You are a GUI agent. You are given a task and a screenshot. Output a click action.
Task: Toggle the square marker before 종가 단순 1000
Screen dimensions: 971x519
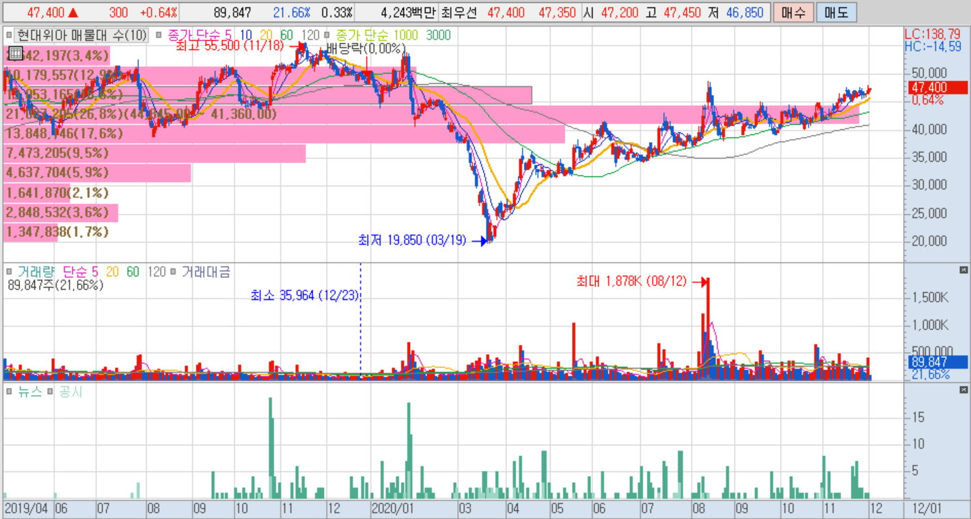[x=328, y=33]
